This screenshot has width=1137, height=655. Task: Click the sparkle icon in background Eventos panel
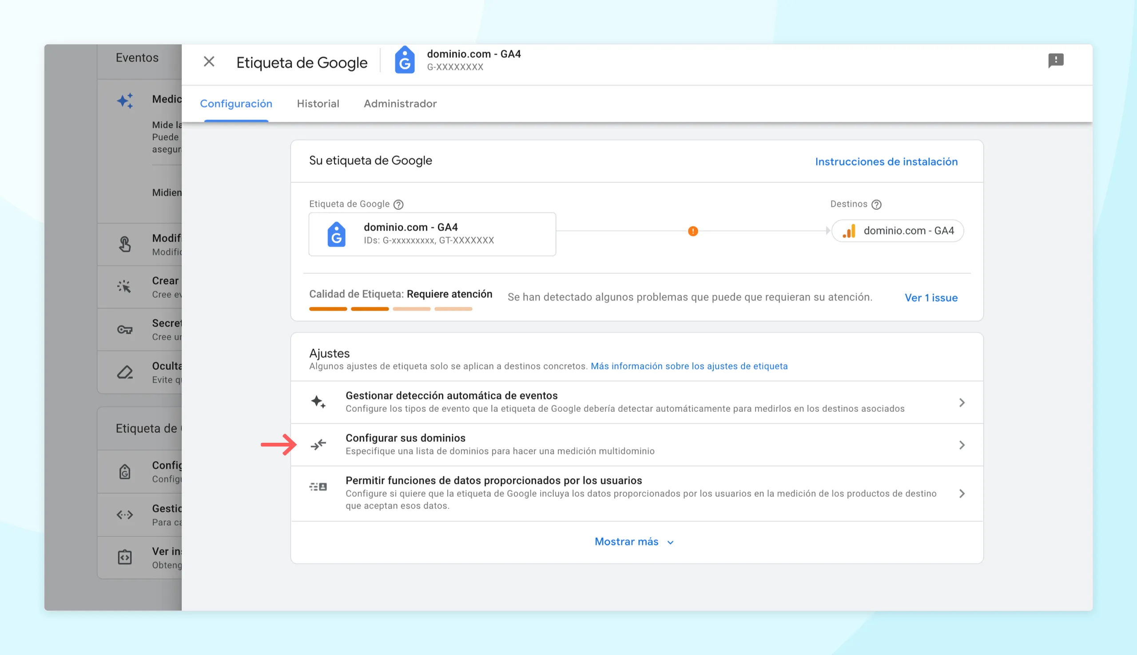click(x=125, y=100)
